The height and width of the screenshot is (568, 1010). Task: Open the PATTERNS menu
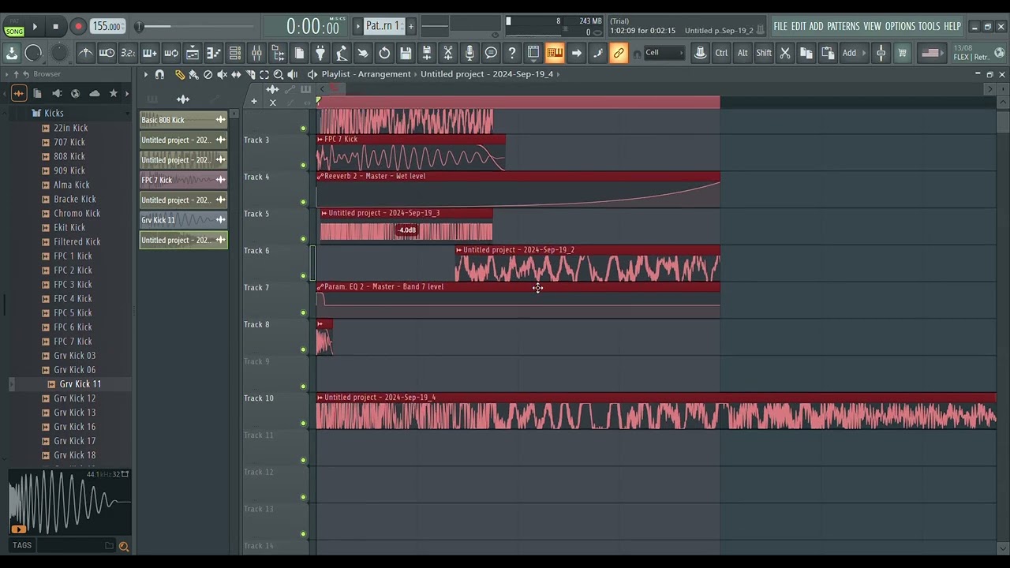pos(844,26)
